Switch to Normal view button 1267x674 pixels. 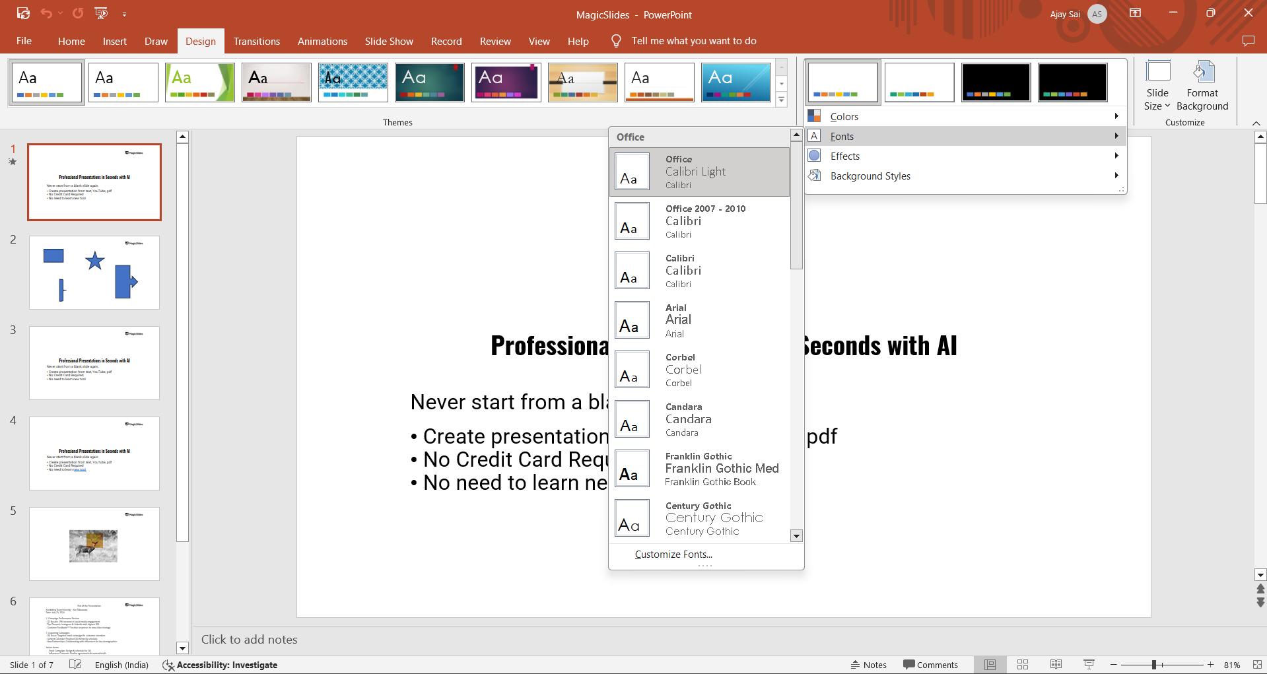point(990,665)
